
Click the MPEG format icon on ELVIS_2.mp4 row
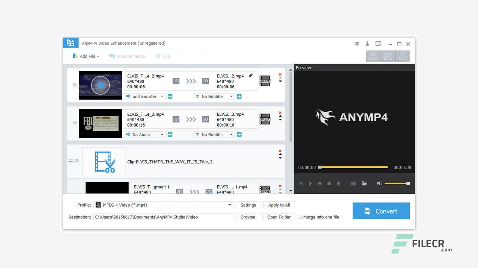tap(265, 81)
